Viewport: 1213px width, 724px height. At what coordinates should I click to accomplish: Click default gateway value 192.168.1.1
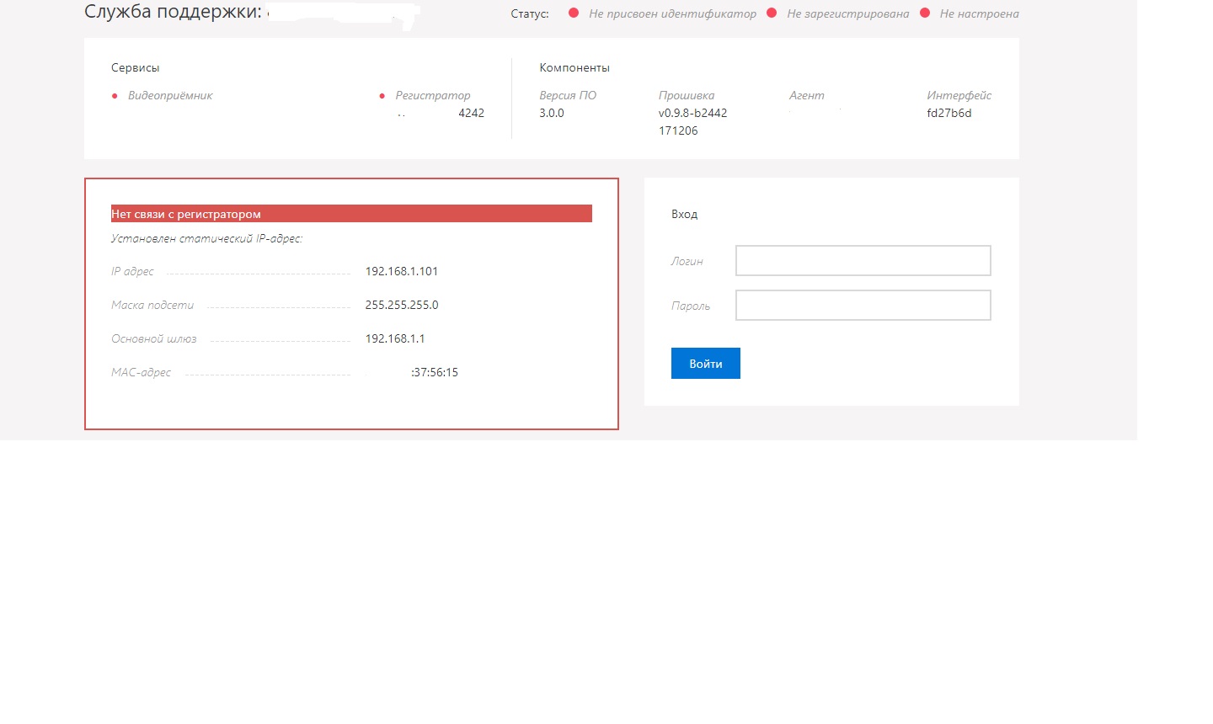pos(394,338)
